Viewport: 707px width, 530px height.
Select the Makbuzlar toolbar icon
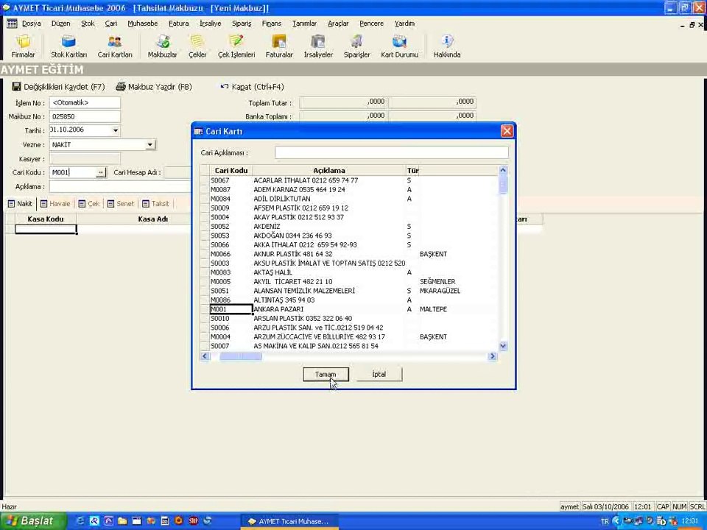point(162,46)
